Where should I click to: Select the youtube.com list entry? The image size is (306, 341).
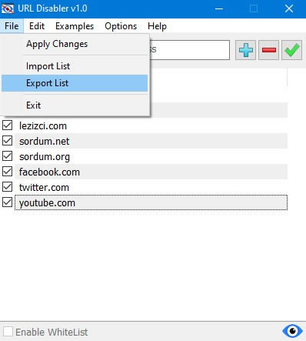(x=151, y=202)
